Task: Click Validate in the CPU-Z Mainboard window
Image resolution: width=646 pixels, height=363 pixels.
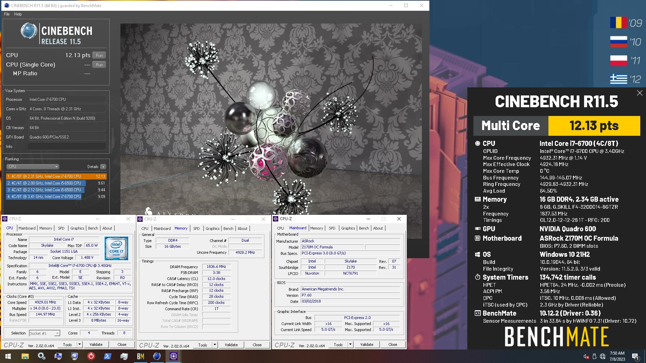Action: click(x=367, y=345)
